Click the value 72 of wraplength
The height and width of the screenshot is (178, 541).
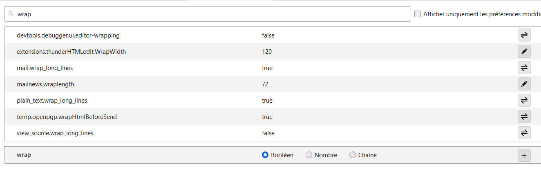[x=265, y=84]
